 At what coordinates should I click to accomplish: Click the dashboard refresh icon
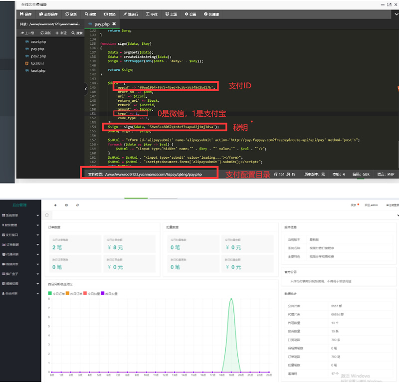77,205
